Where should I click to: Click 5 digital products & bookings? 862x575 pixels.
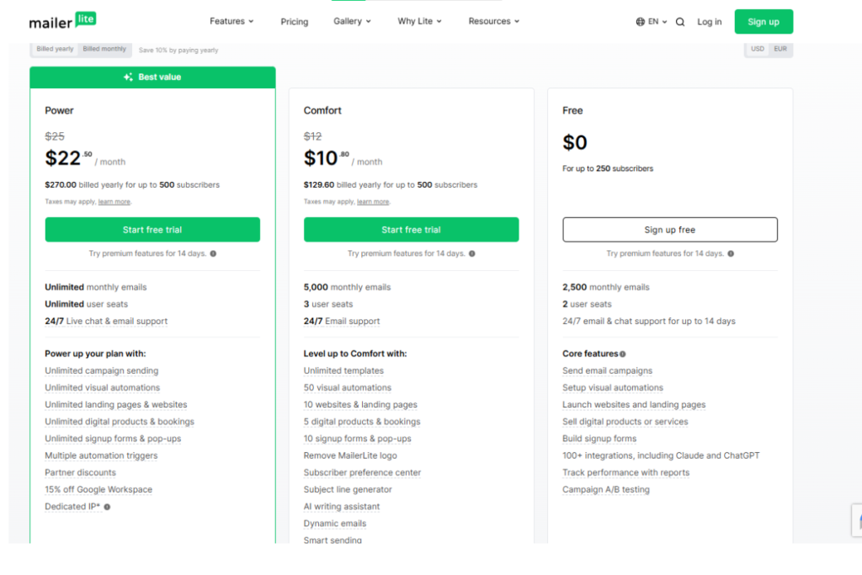[x=362, y=422]
